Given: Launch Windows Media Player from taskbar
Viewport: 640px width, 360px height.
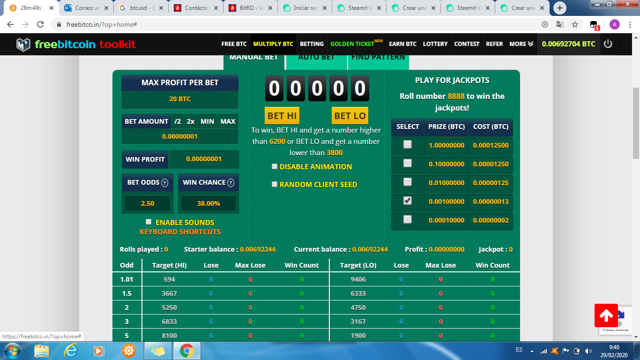Looking at the screenshot, I should point(99,351).
